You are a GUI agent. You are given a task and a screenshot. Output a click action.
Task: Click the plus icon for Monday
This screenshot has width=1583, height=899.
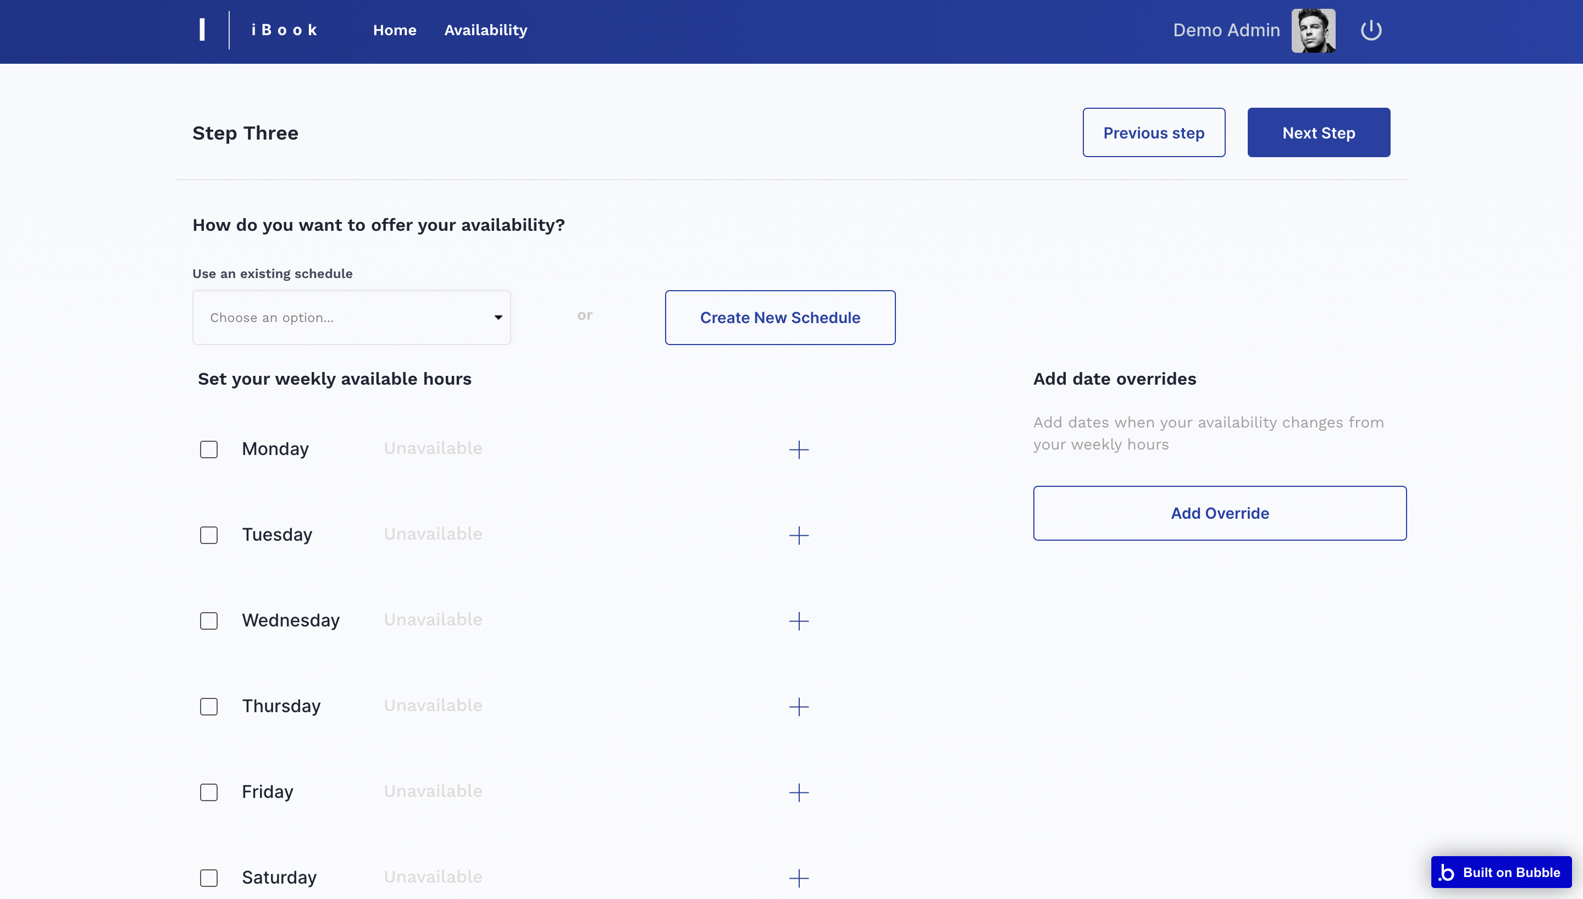[798, 449]
